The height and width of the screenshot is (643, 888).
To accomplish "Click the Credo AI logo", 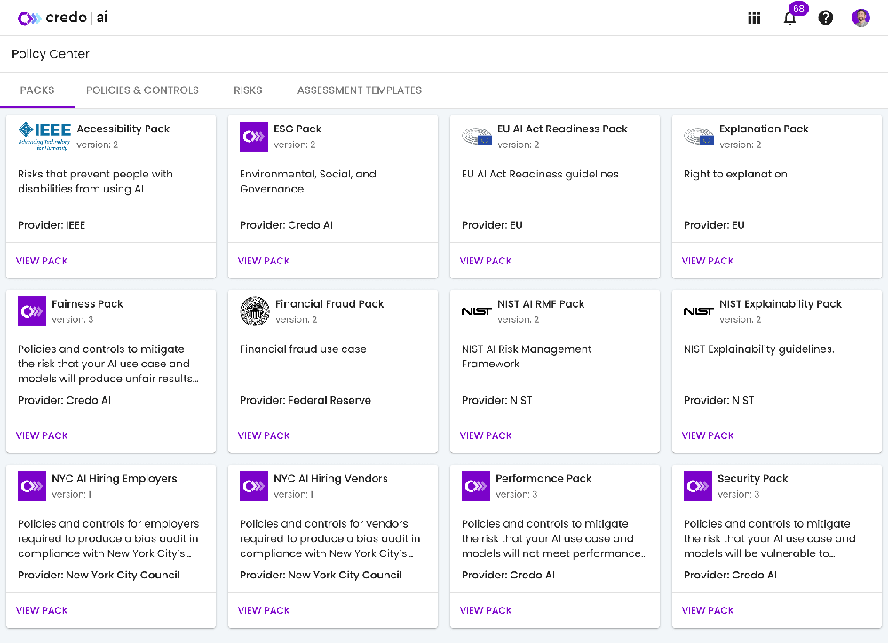I will [x=63, y=18].
